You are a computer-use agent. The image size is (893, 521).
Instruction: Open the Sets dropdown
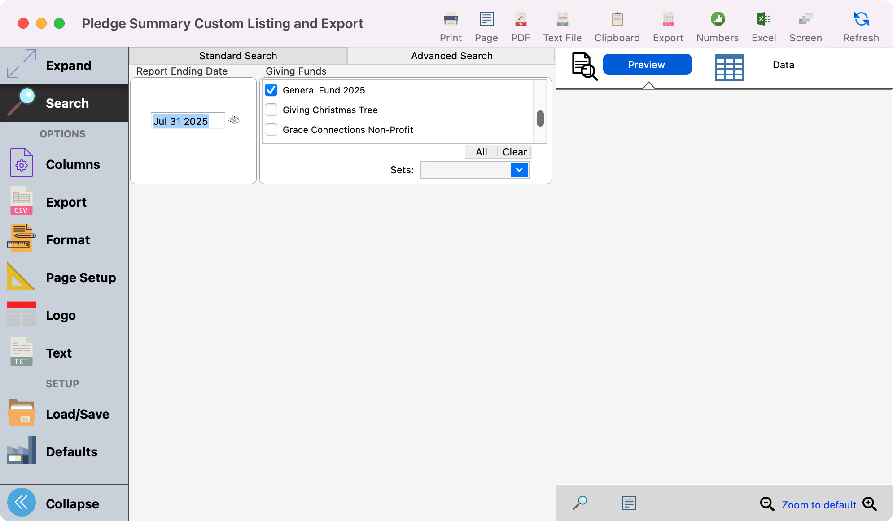click(x=519, y=170)
